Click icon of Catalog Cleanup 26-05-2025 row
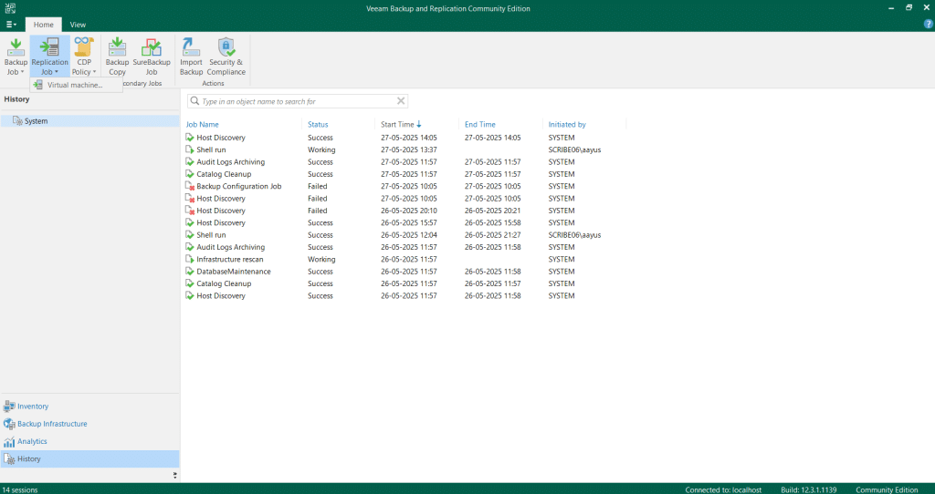This screenshot has height=494, width=935. pyautogui.click(x=190, y=283)
